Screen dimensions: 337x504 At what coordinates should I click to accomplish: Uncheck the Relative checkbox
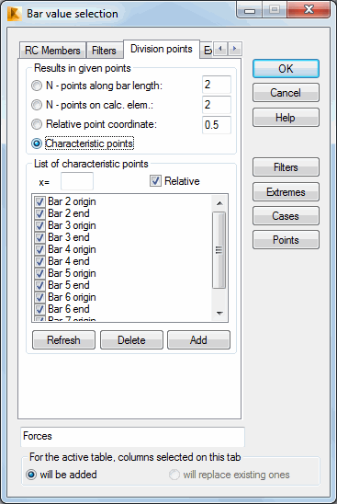(x=155, y=181)
